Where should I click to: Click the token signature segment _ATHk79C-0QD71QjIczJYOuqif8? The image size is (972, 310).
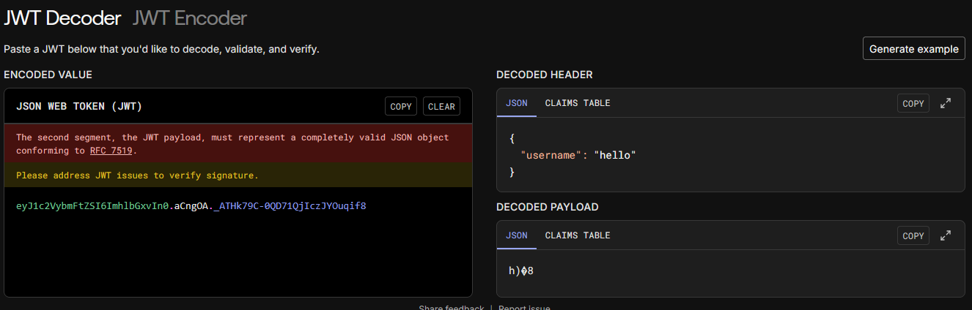click(291, 206)
